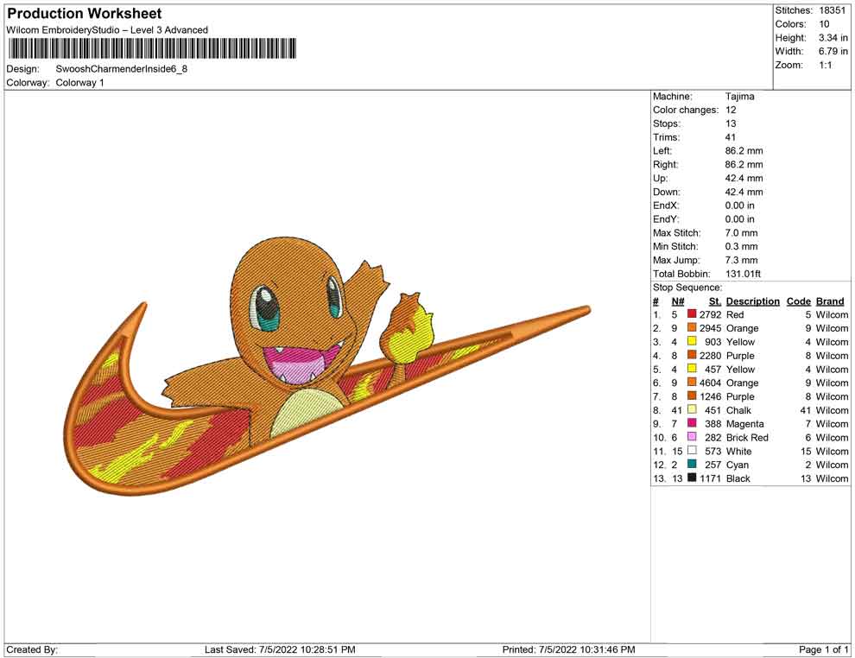This screenshot has width=855, height=658.
Task: Click the Magenta swatch in stop 9
Action: (x=692, y=423)
